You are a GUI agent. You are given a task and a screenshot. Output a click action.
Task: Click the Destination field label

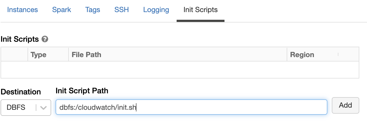pos(21,92)
